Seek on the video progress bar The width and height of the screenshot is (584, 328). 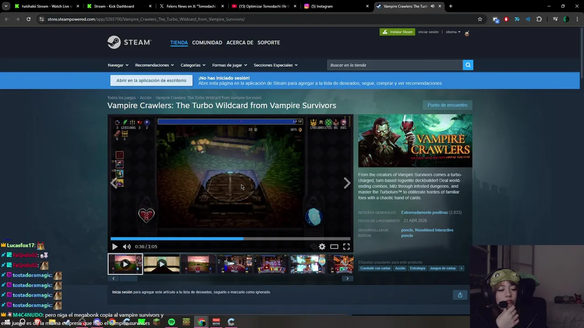230,238
